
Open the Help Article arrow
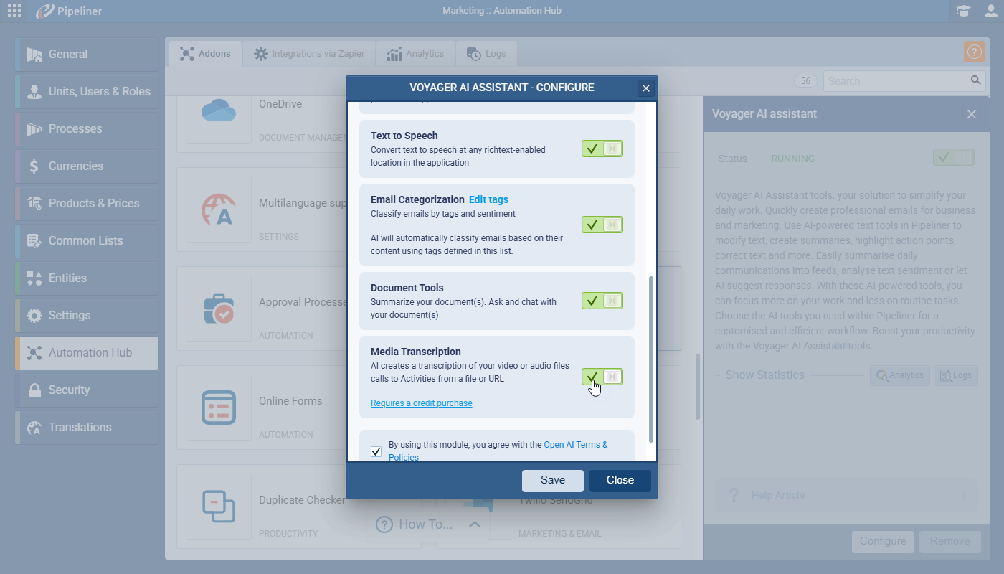pyautogui.click(x=963, y=496)
